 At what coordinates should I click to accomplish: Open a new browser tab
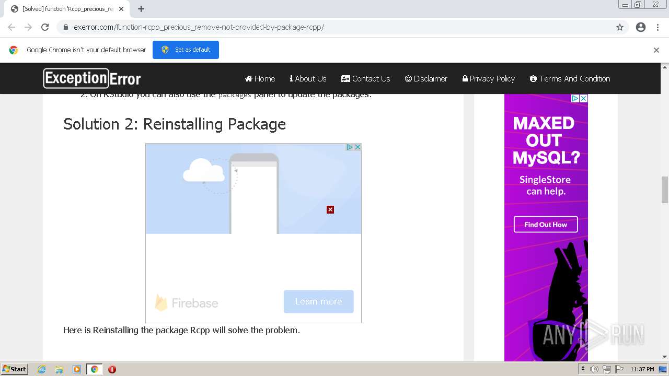141,9
